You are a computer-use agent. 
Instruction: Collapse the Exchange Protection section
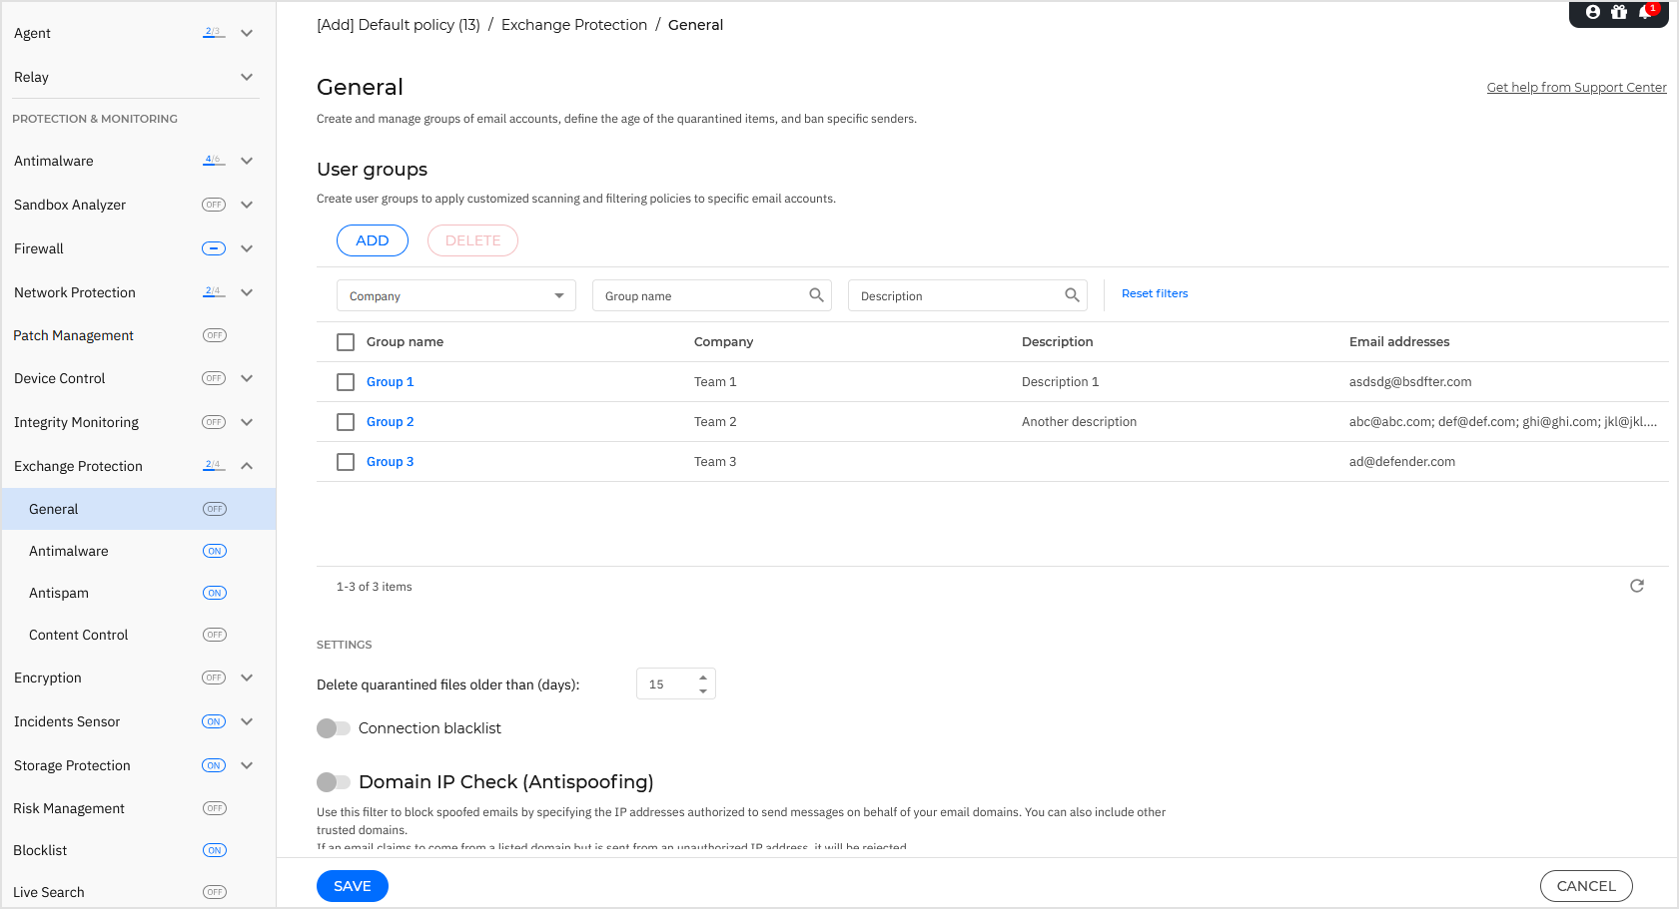247,466
